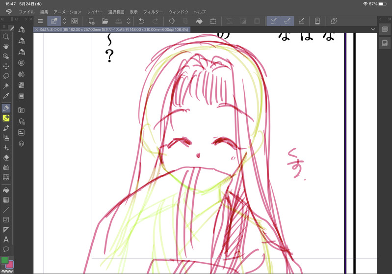This screenshot has width=392, height=274.
Task: Close the ぬばたまの03 canvas tab
Action: coord(36,29)
